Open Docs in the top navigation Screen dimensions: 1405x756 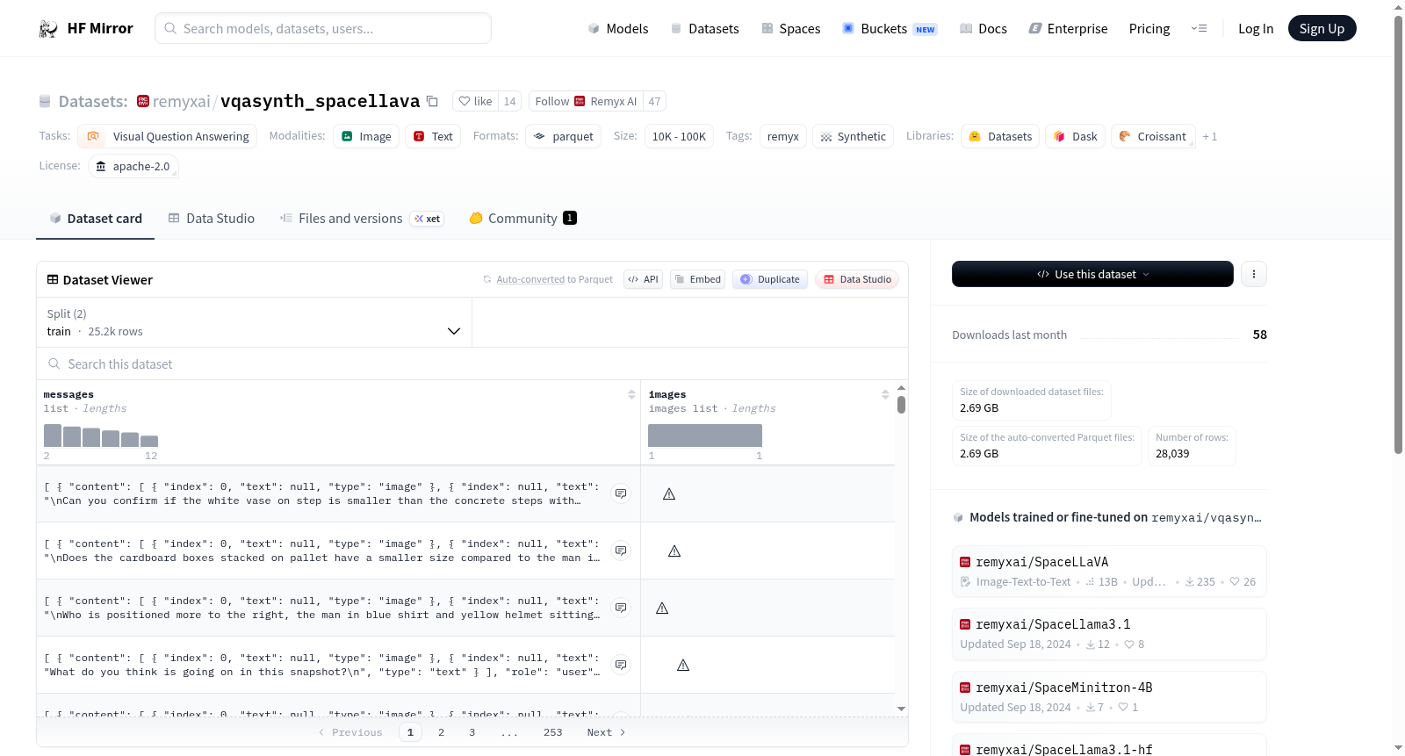(x=983, y=29)
